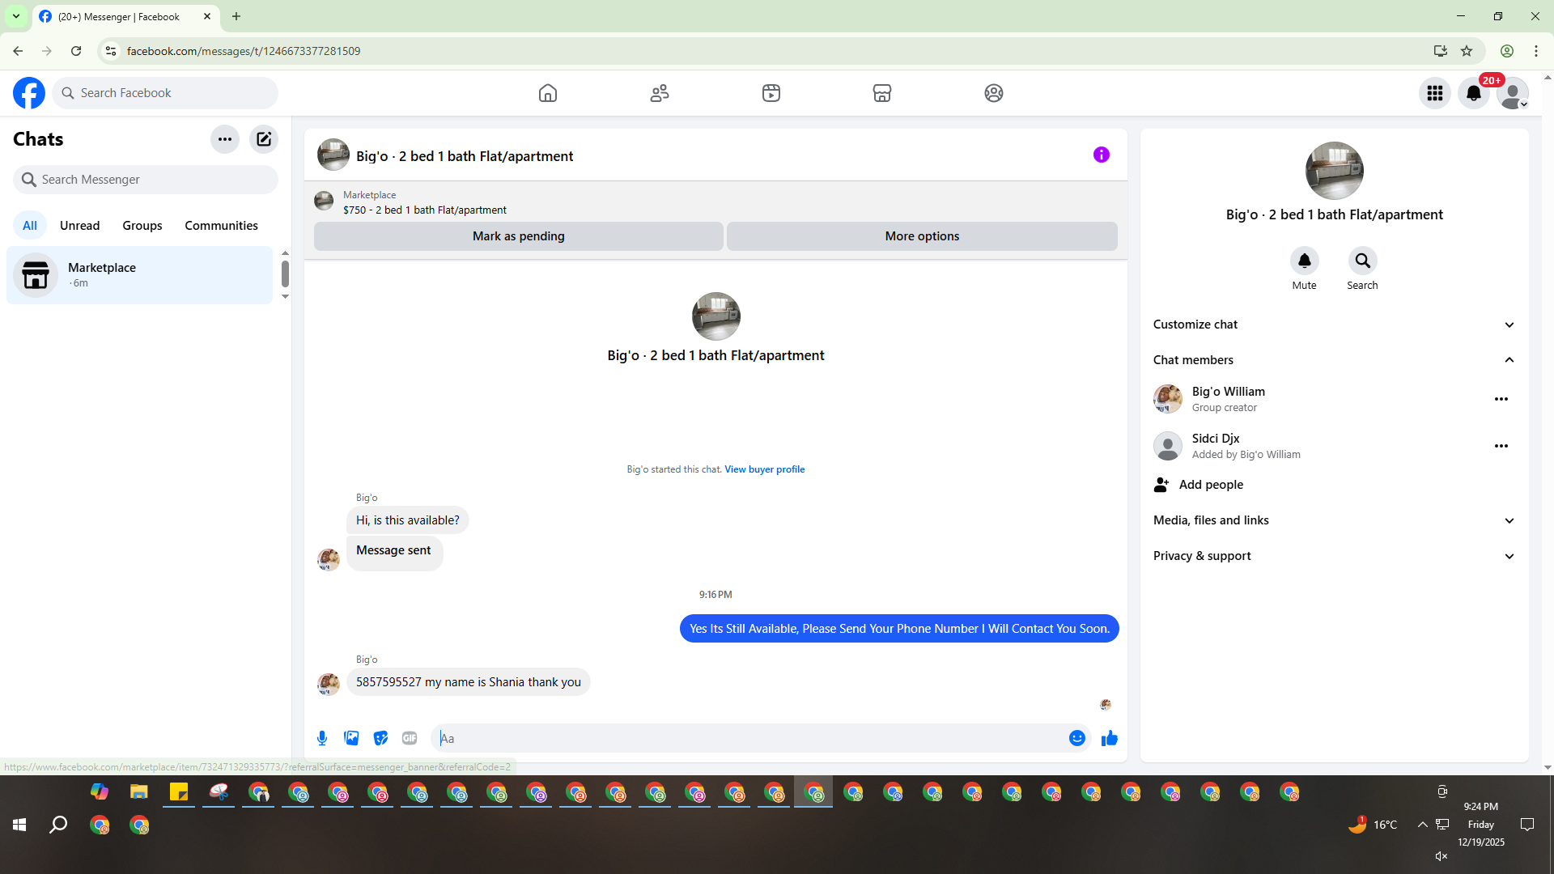
Task: Select the Communities tab
Action: tap(221, 226)
